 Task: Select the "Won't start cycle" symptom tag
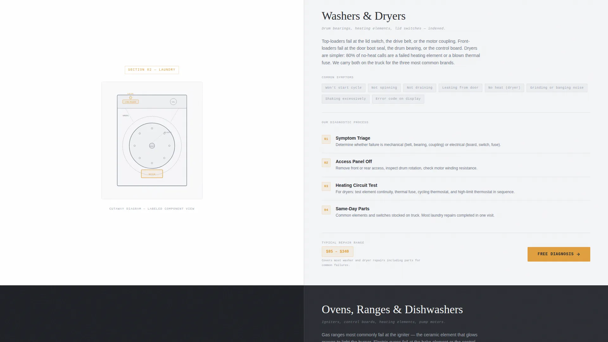[343, 88]
